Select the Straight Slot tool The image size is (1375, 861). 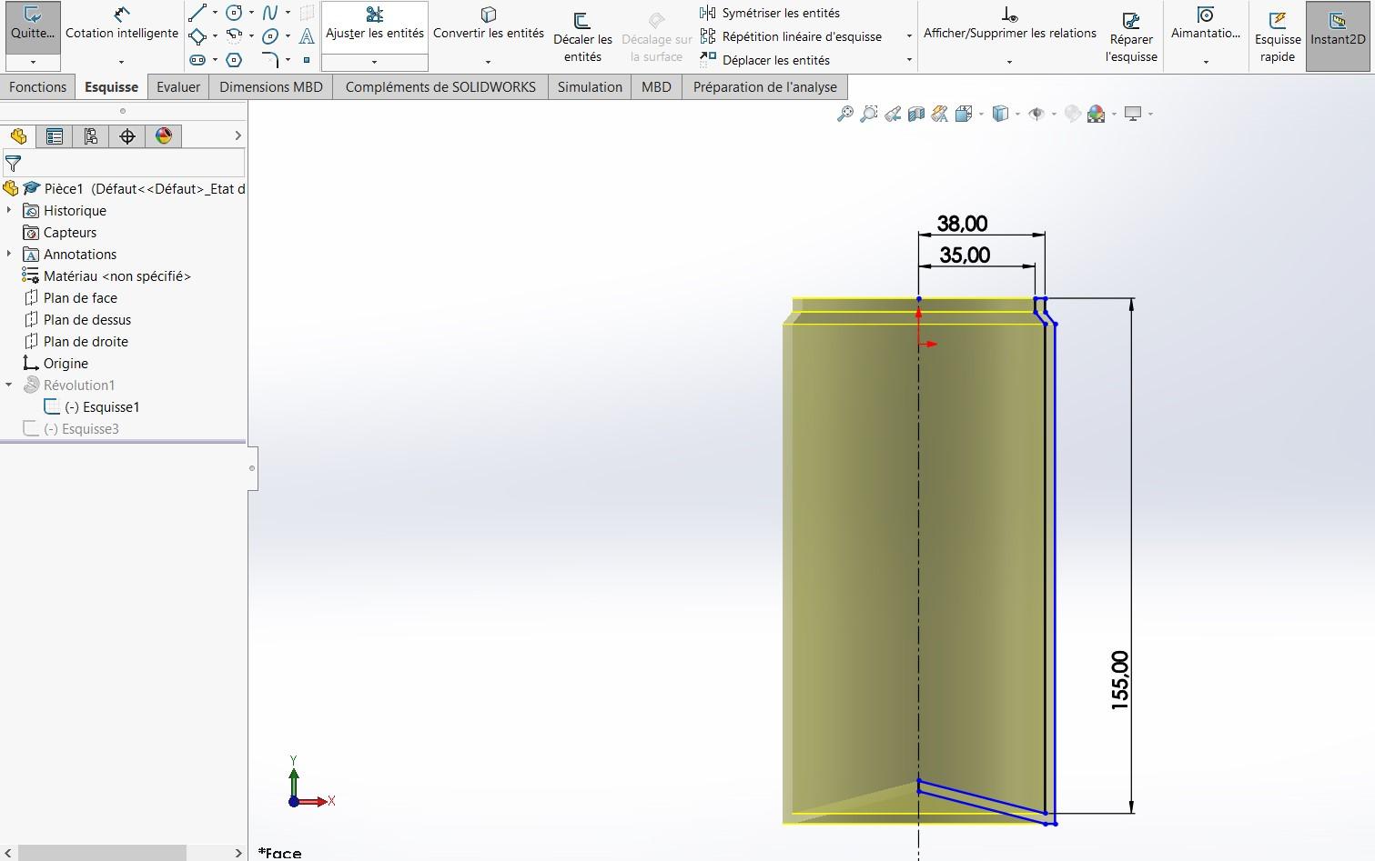point(197,60)
